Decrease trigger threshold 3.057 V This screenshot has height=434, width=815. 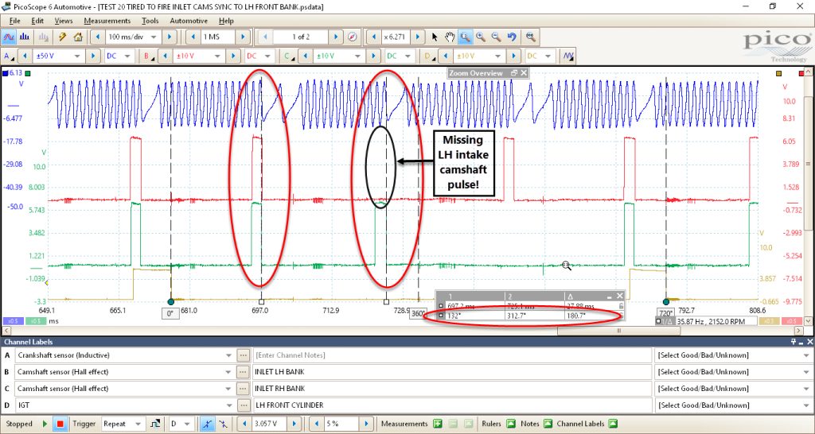click(x=244, y=424)
